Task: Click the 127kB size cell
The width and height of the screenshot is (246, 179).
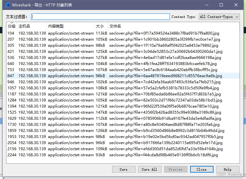Action: pos(101,58)
